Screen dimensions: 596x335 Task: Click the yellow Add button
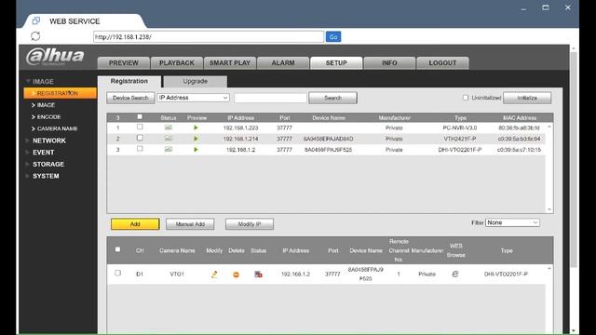(x=135, y=224)
